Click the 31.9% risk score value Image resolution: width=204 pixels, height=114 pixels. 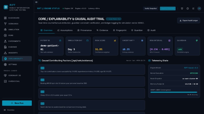coord(99,49)
